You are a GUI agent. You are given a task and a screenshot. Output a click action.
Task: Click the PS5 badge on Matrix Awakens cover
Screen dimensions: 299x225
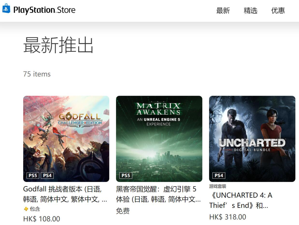pyautogui.click(x=126, y=175)
